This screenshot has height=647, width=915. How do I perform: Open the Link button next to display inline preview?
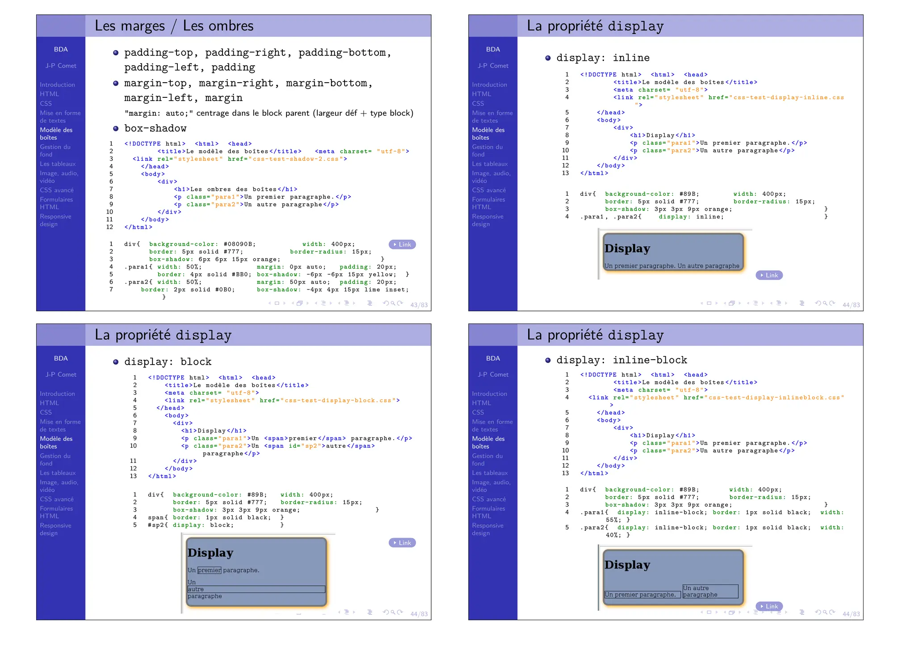click(769, 275)
